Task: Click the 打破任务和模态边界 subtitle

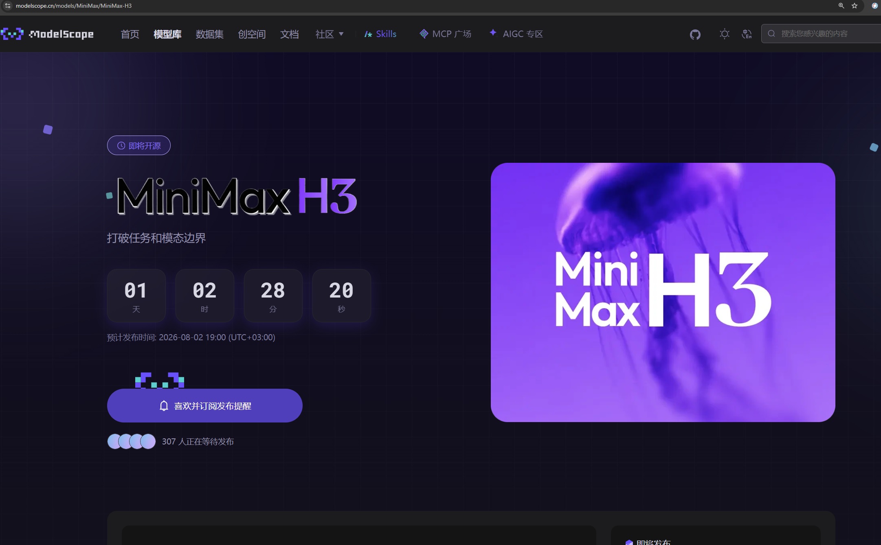Action: click(x=156, y=238)
